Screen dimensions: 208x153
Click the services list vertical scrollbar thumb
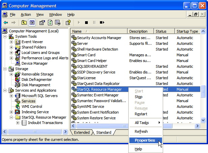click(x=203, y=91)
